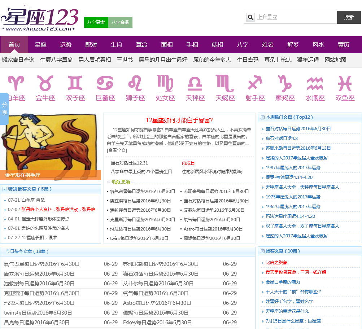Click the [查看全文] read more link
The height and width of the screenshot is (329, 362).
[117, 150]
